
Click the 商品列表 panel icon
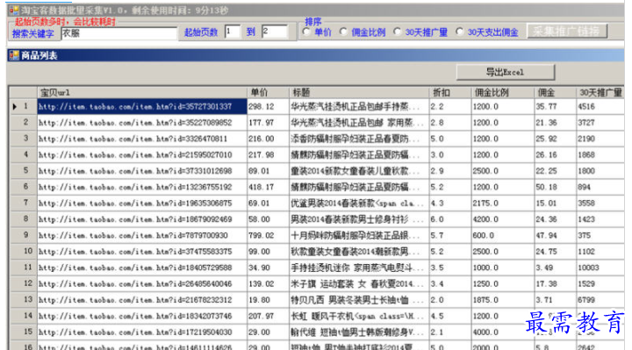(x=14, y=55)
